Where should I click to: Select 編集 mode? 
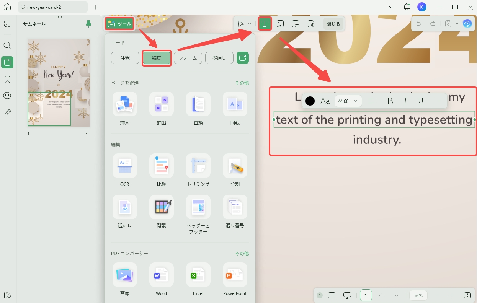point(157,58)
